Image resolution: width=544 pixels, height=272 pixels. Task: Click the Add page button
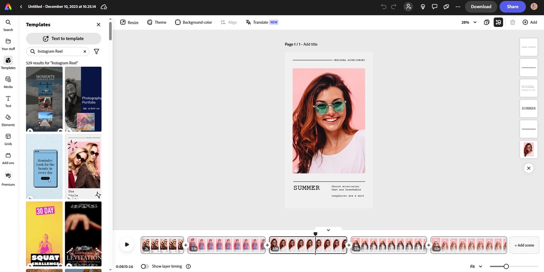click(x=530, y=22)
